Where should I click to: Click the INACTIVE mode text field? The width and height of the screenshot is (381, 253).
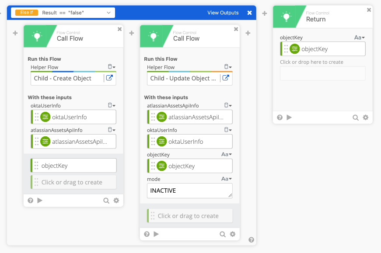coord(189,191)
